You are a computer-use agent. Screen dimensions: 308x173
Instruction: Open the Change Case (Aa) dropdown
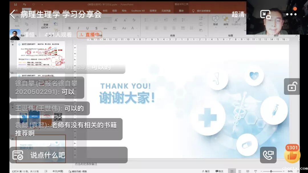pos(124,28)
